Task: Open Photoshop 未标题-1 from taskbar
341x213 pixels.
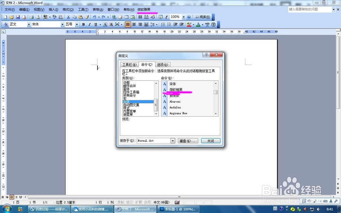Action: pos(178,209)
